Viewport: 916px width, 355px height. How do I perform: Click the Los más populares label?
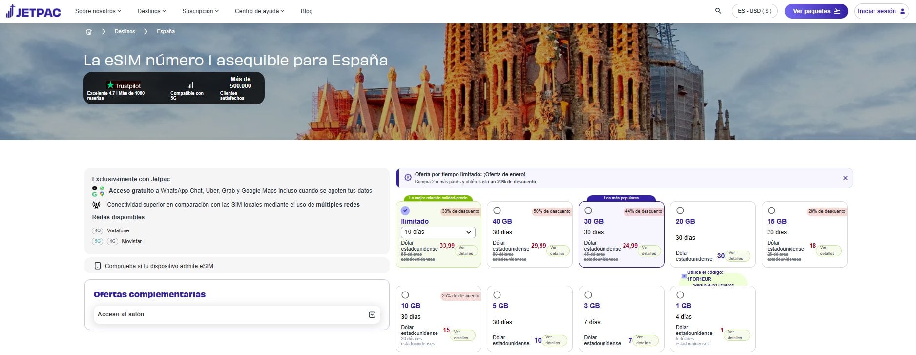[x=621, y=198]
